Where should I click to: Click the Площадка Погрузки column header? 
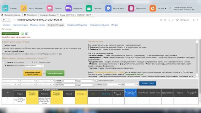point(32,94)
